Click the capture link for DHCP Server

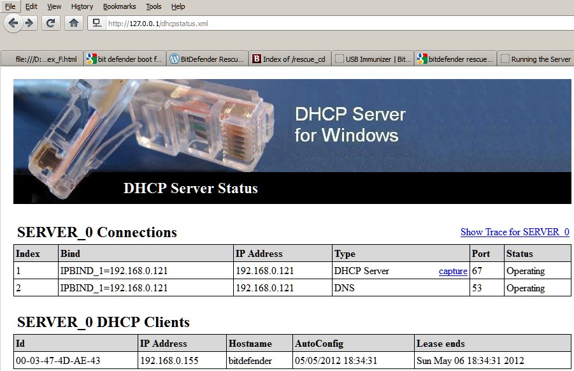453,271
